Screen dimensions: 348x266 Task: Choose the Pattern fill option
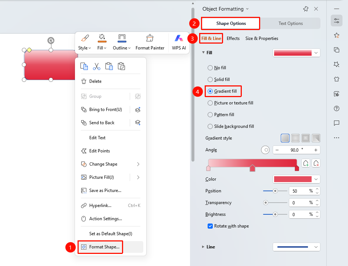pyautogui.click(x=221, y=115)
